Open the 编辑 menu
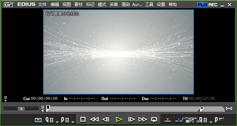Viewport: 237px width, 126px height. (55, 4)
